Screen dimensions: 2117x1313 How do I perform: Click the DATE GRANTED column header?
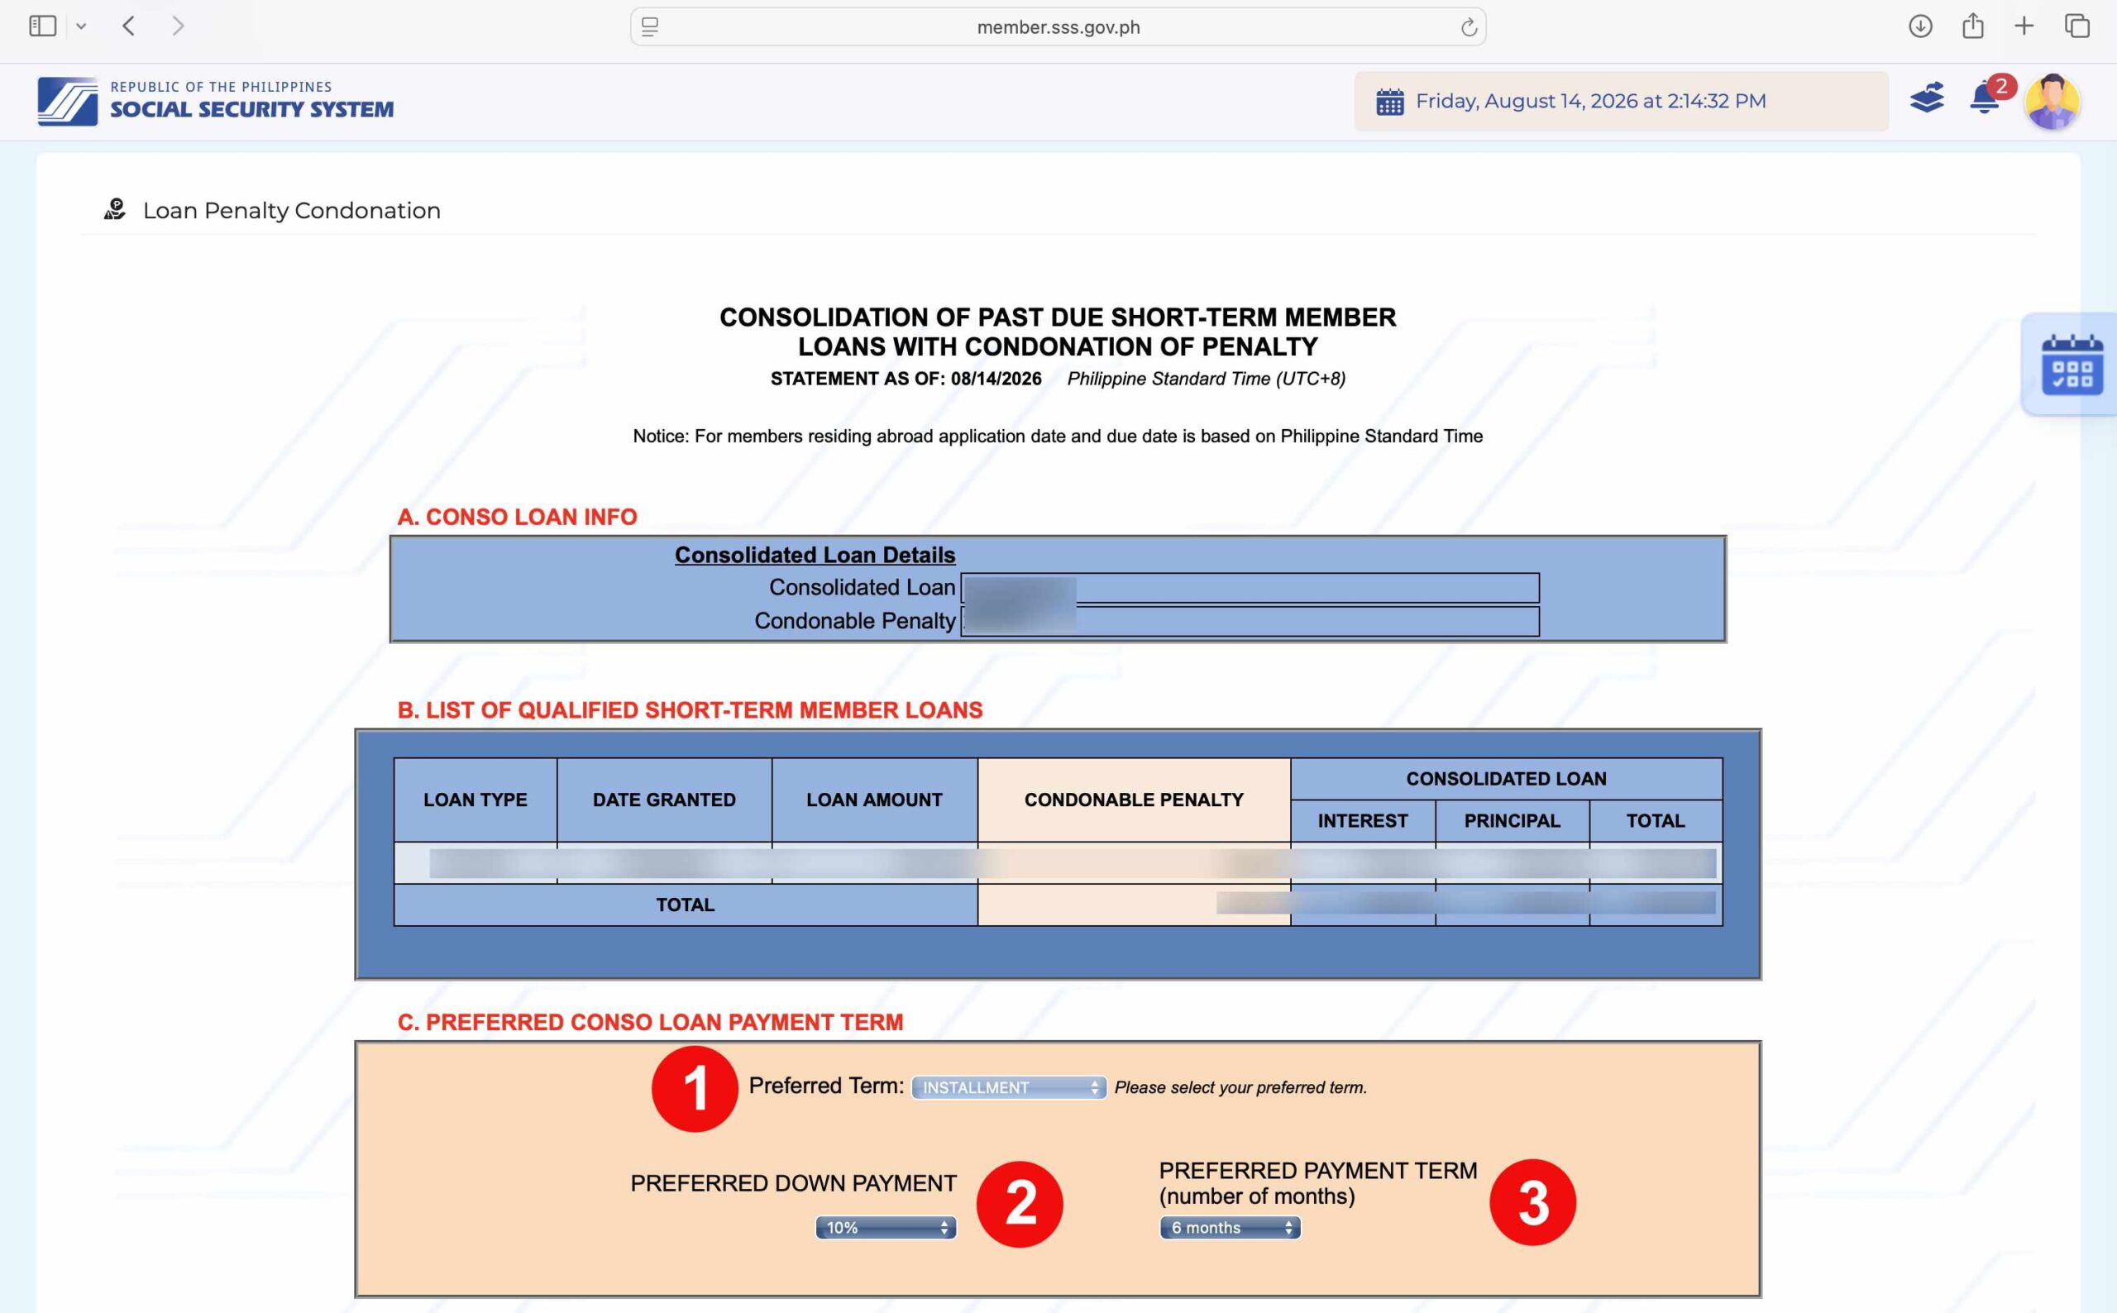point(664,800)
